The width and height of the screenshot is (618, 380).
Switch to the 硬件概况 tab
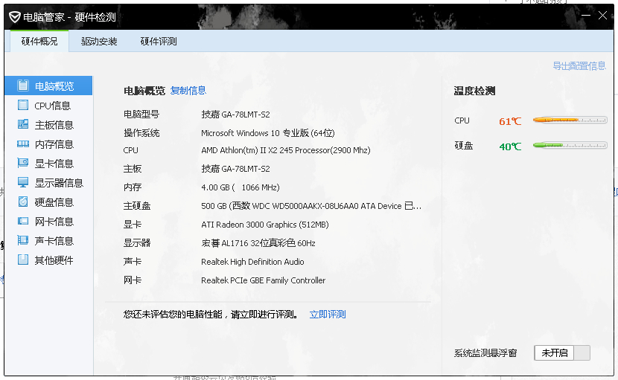click(x=39, y=42)
